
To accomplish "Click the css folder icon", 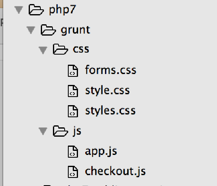I will point(61,49).
